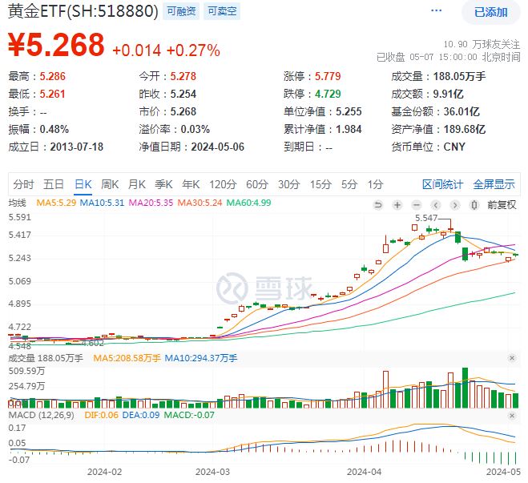This screenshot has height=483, width=528.
Task: Switch to the 120分 chart tab
Action: point(223,184)
